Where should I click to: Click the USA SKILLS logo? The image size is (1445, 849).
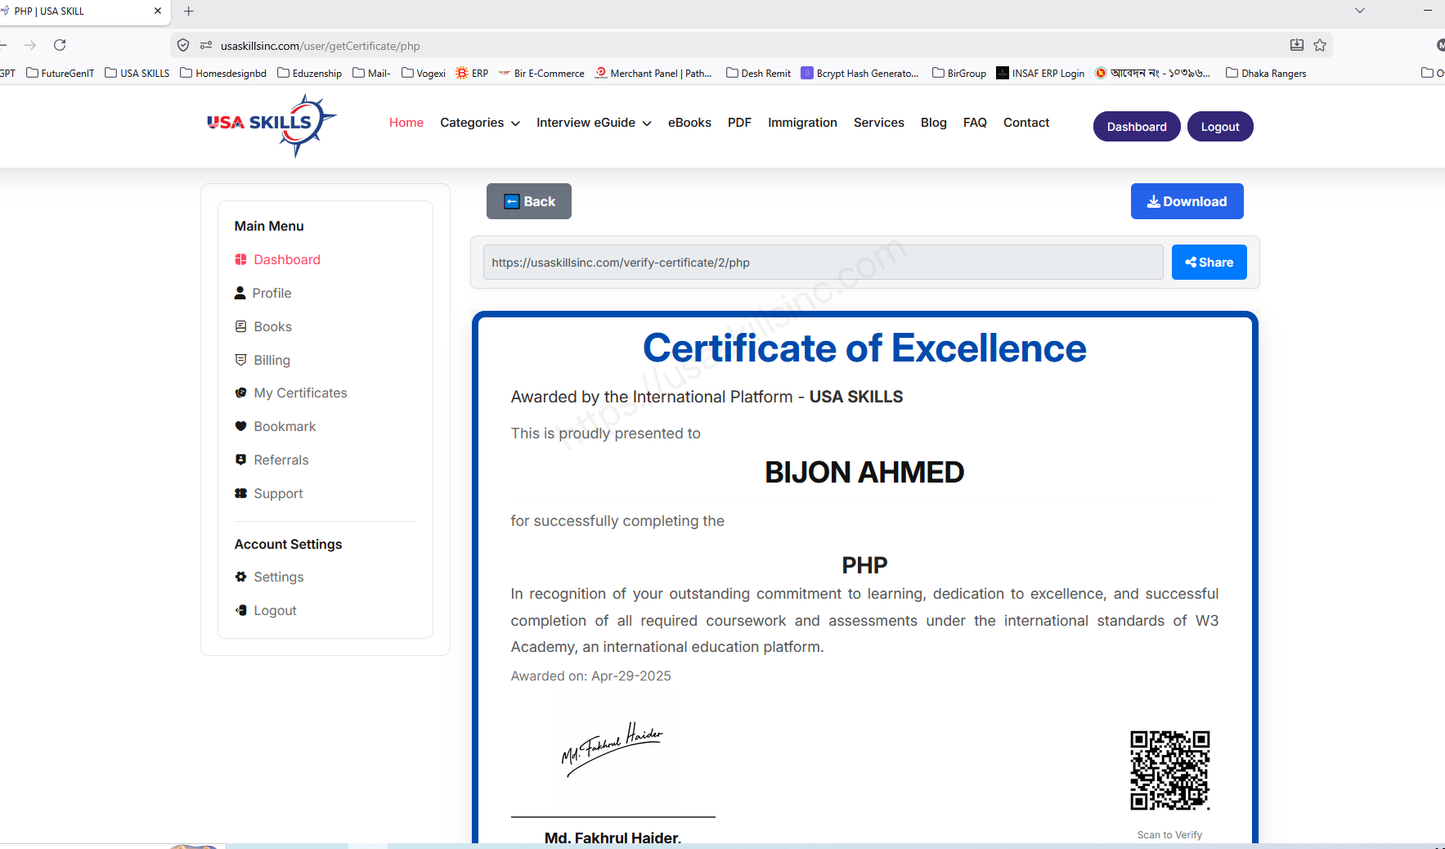[x=271, y=125]
